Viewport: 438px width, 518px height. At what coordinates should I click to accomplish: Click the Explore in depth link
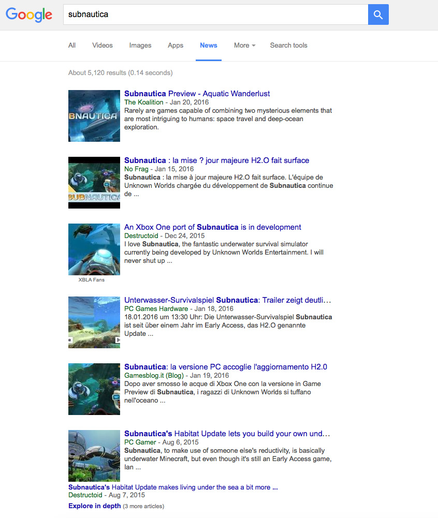[95, 506]
